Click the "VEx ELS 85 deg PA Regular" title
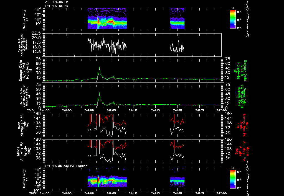284x196 pixels. [x=66, y=166]
